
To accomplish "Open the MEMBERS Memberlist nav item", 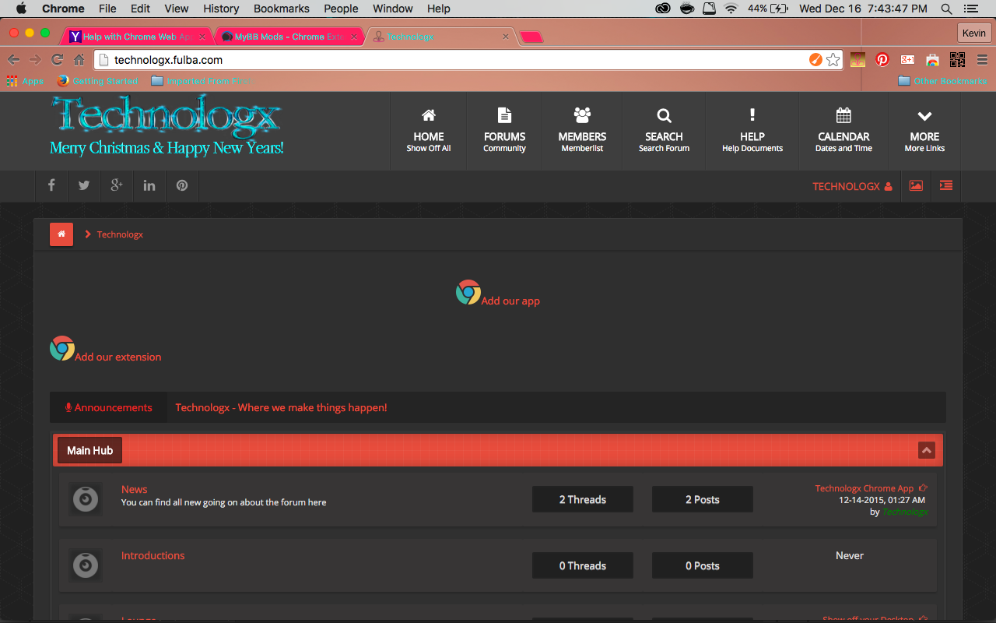I will pos(582,131).
